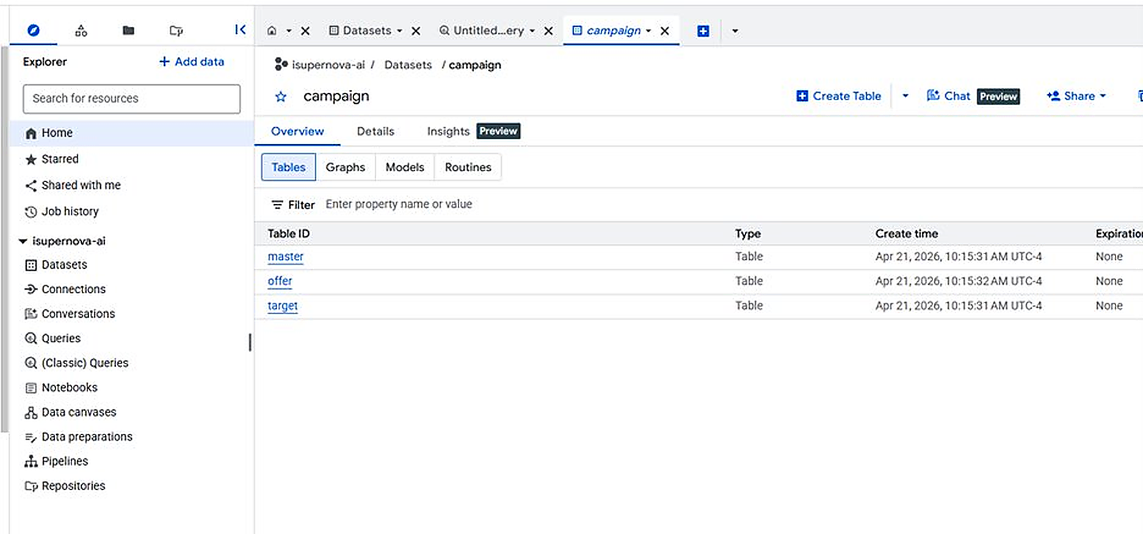The height and width of the screenshot is (534, 1143).
Task: Click the Filter icon
Action: [x=277, y=205]
